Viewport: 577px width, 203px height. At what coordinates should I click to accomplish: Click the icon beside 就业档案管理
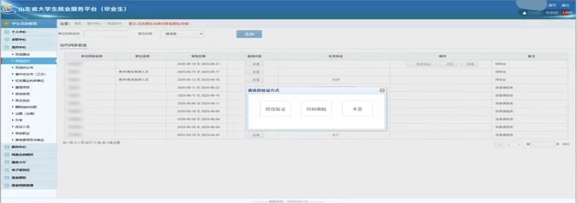click(x=6, y=185)
